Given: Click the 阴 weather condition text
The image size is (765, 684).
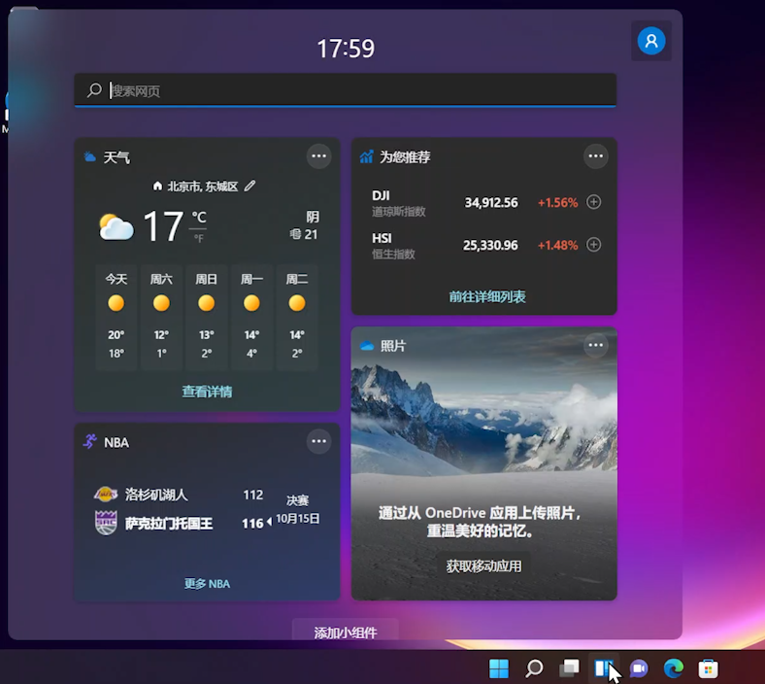Looking at the screenshot, I should [x=313, y=217].
